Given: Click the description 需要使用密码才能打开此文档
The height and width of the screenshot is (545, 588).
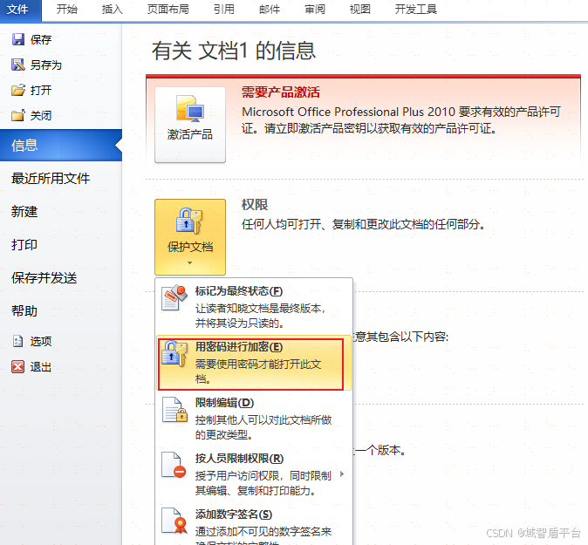Looking at the screenshot, I should point(258,371).
